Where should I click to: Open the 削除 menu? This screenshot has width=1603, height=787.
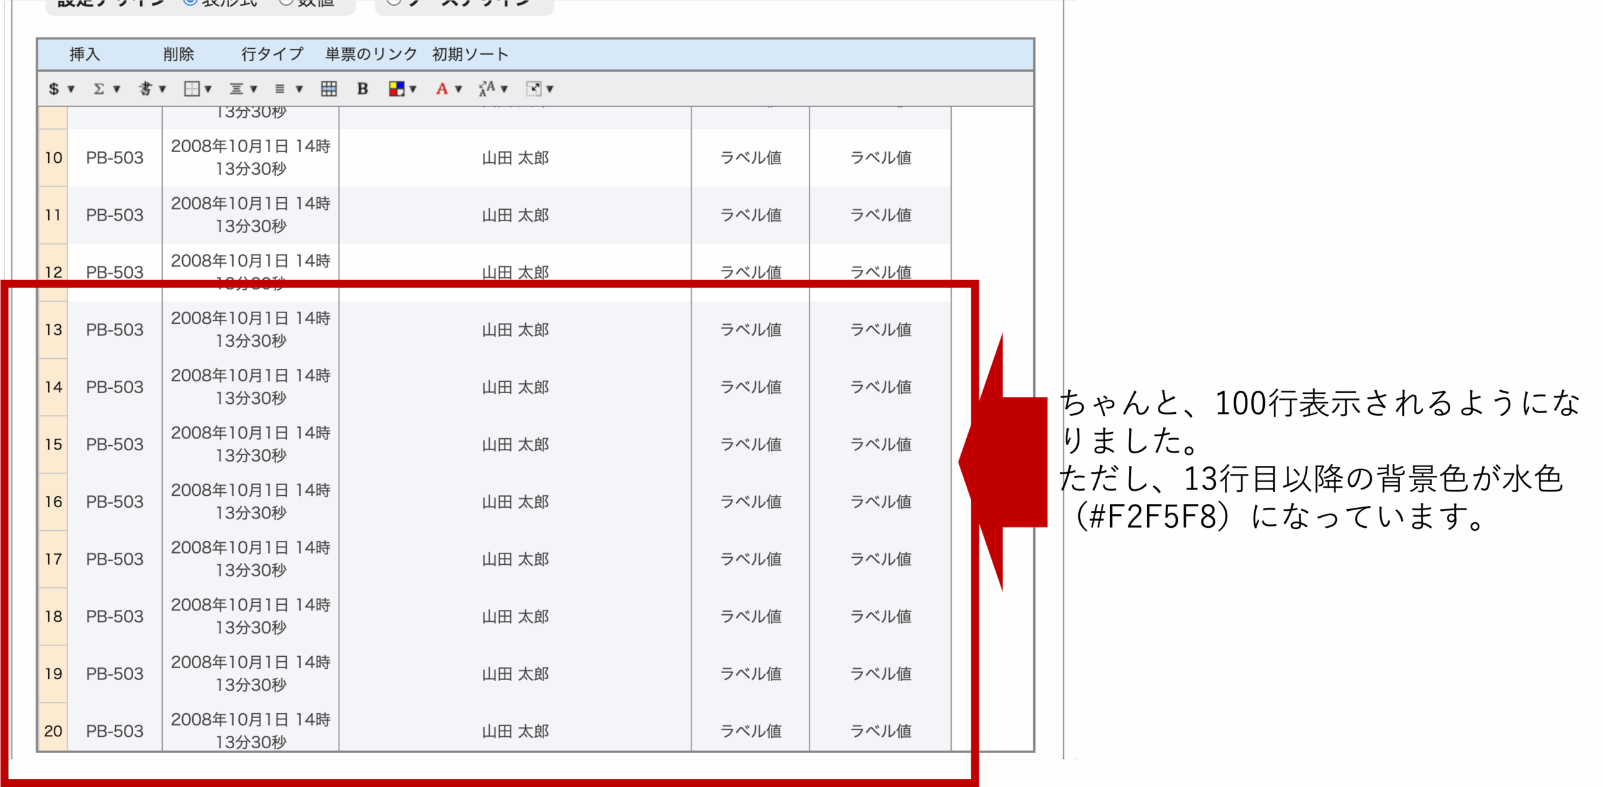(178, 54)
